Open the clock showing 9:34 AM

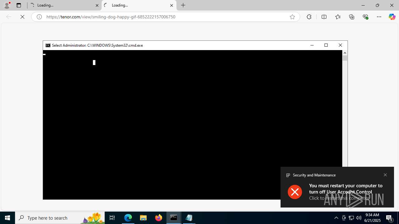pos(373,218)
